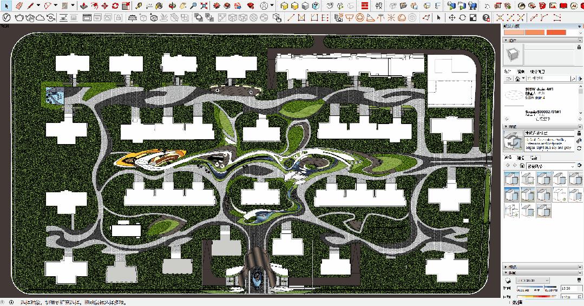Choose the first style thumbnail in grid

point(511,179)
